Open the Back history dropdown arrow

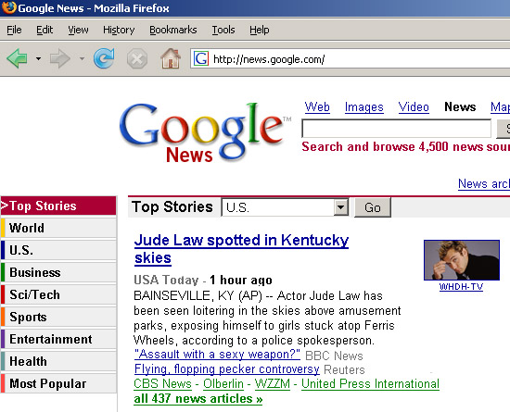(38, 58)
